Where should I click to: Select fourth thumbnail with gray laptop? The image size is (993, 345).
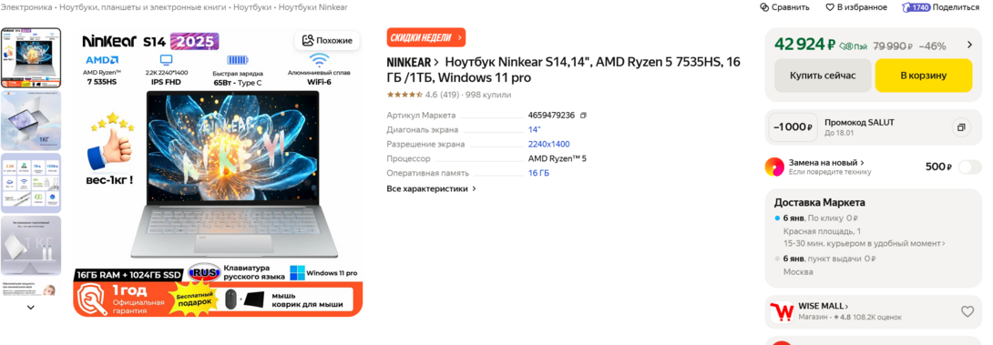click(x=31, y=246)
